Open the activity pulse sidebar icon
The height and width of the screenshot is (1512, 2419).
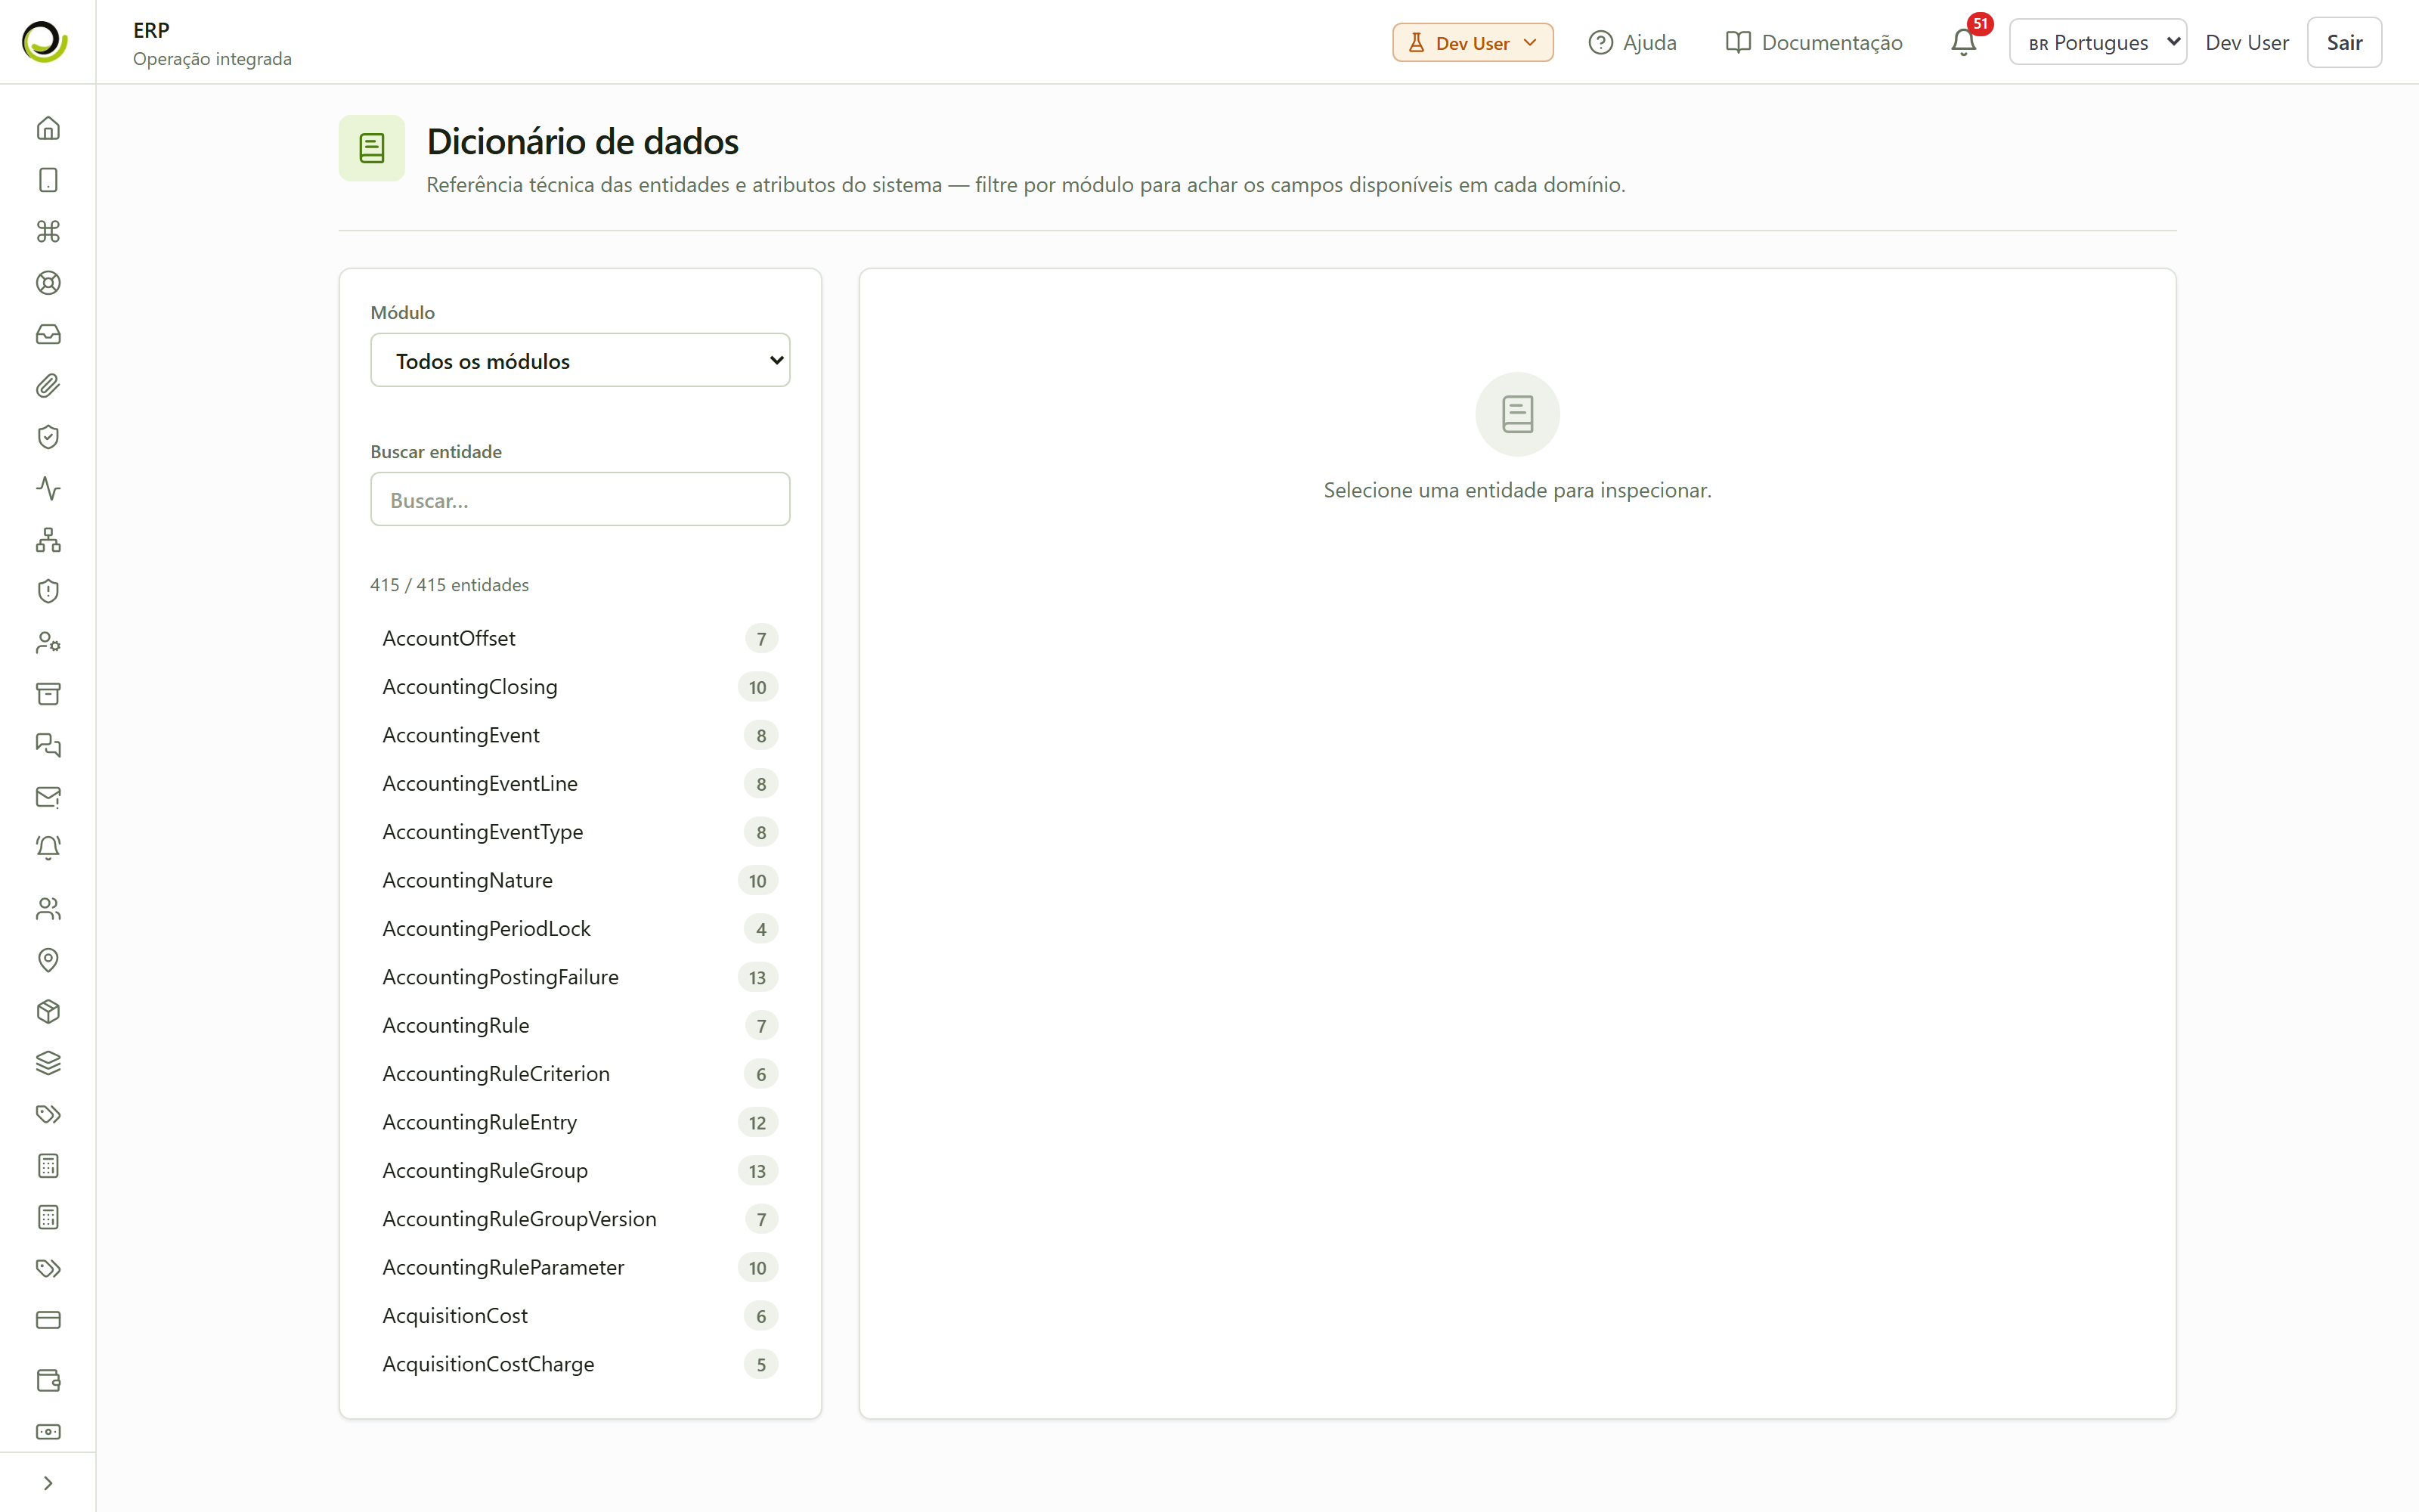pos(48,488)
